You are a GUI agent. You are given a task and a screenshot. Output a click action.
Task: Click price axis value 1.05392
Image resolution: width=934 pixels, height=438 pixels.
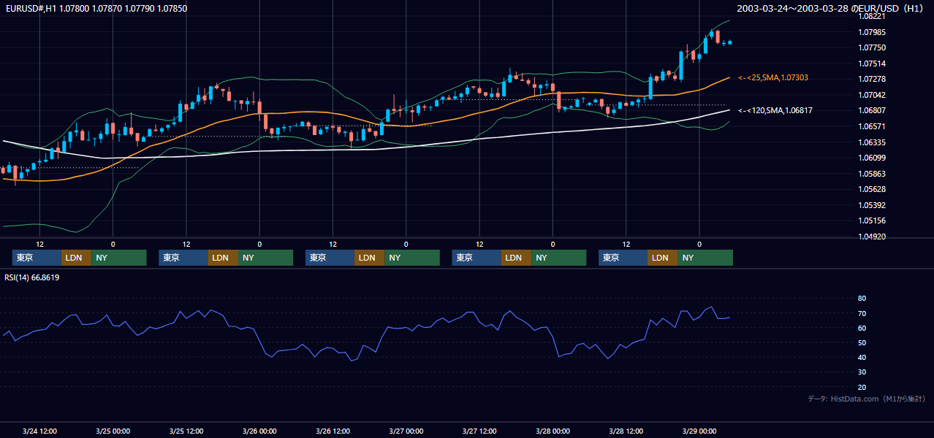coord(871,205)
